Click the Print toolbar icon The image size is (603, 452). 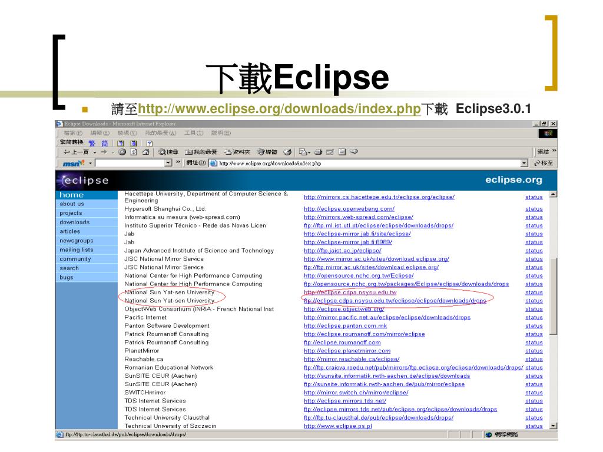tap(318, 152)
